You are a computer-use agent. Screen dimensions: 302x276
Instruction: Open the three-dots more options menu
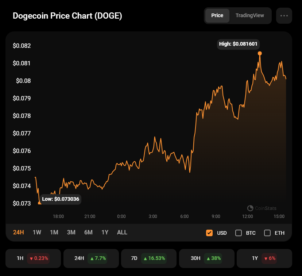(284, 16)
